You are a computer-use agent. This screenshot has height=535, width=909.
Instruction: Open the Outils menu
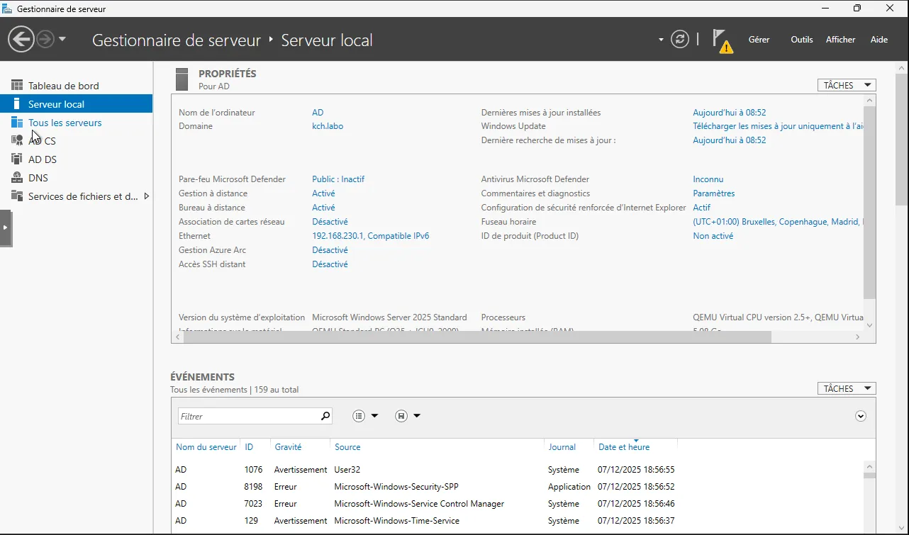801,40
